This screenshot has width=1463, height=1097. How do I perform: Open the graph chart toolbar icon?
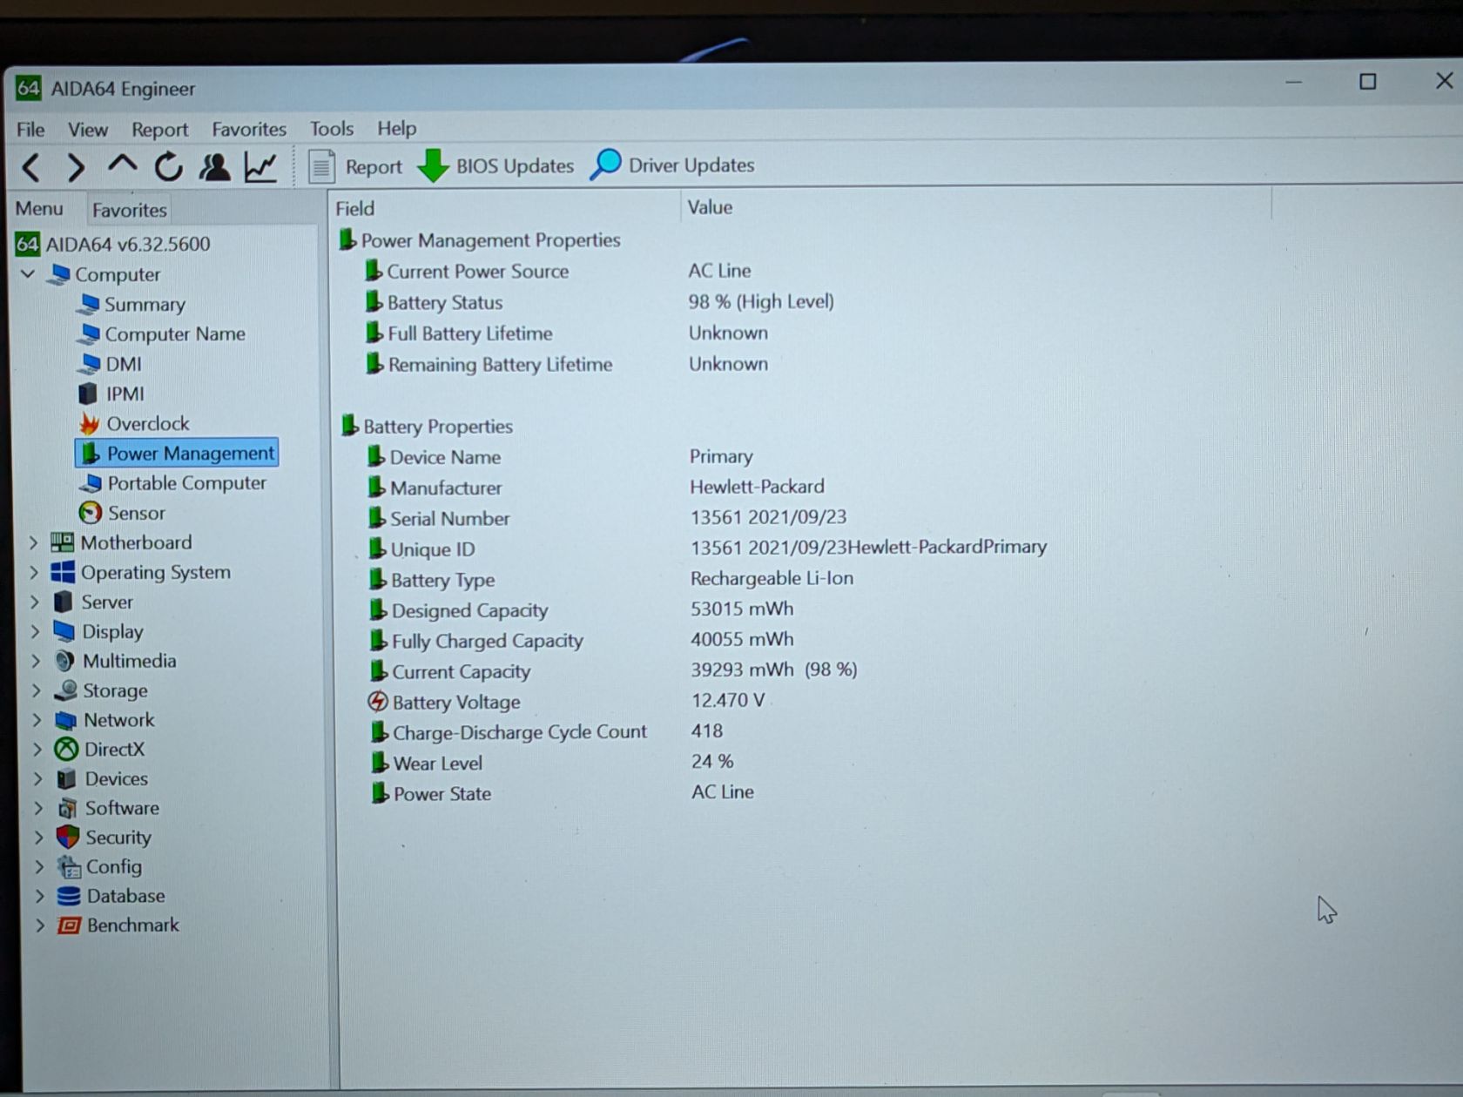tap(260, 166)
